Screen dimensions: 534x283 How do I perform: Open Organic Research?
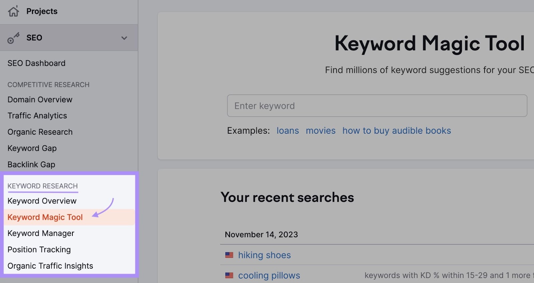[x=40, y=132]
